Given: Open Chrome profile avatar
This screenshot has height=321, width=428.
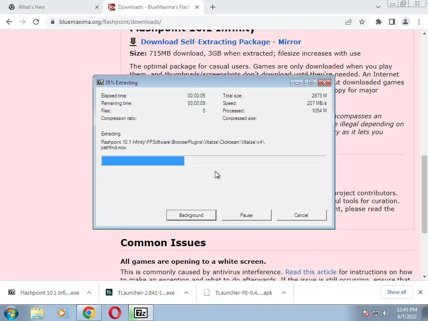Looking at the screenshot, I should pyautogui.click(x=405, y=22).
